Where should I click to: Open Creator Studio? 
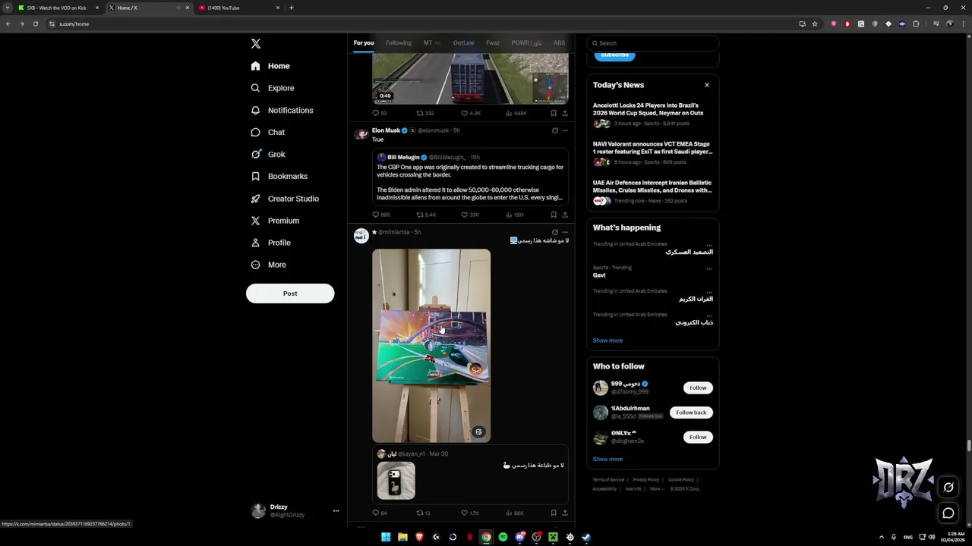[284, 199]
